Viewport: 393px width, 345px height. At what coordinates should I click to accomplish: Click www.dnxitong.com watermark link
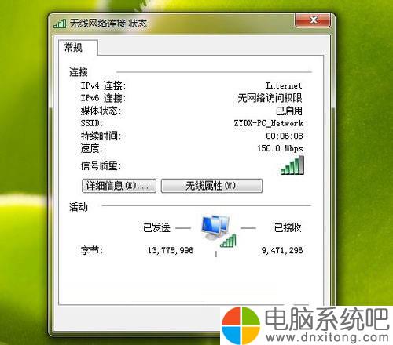(x=327, y=337)
